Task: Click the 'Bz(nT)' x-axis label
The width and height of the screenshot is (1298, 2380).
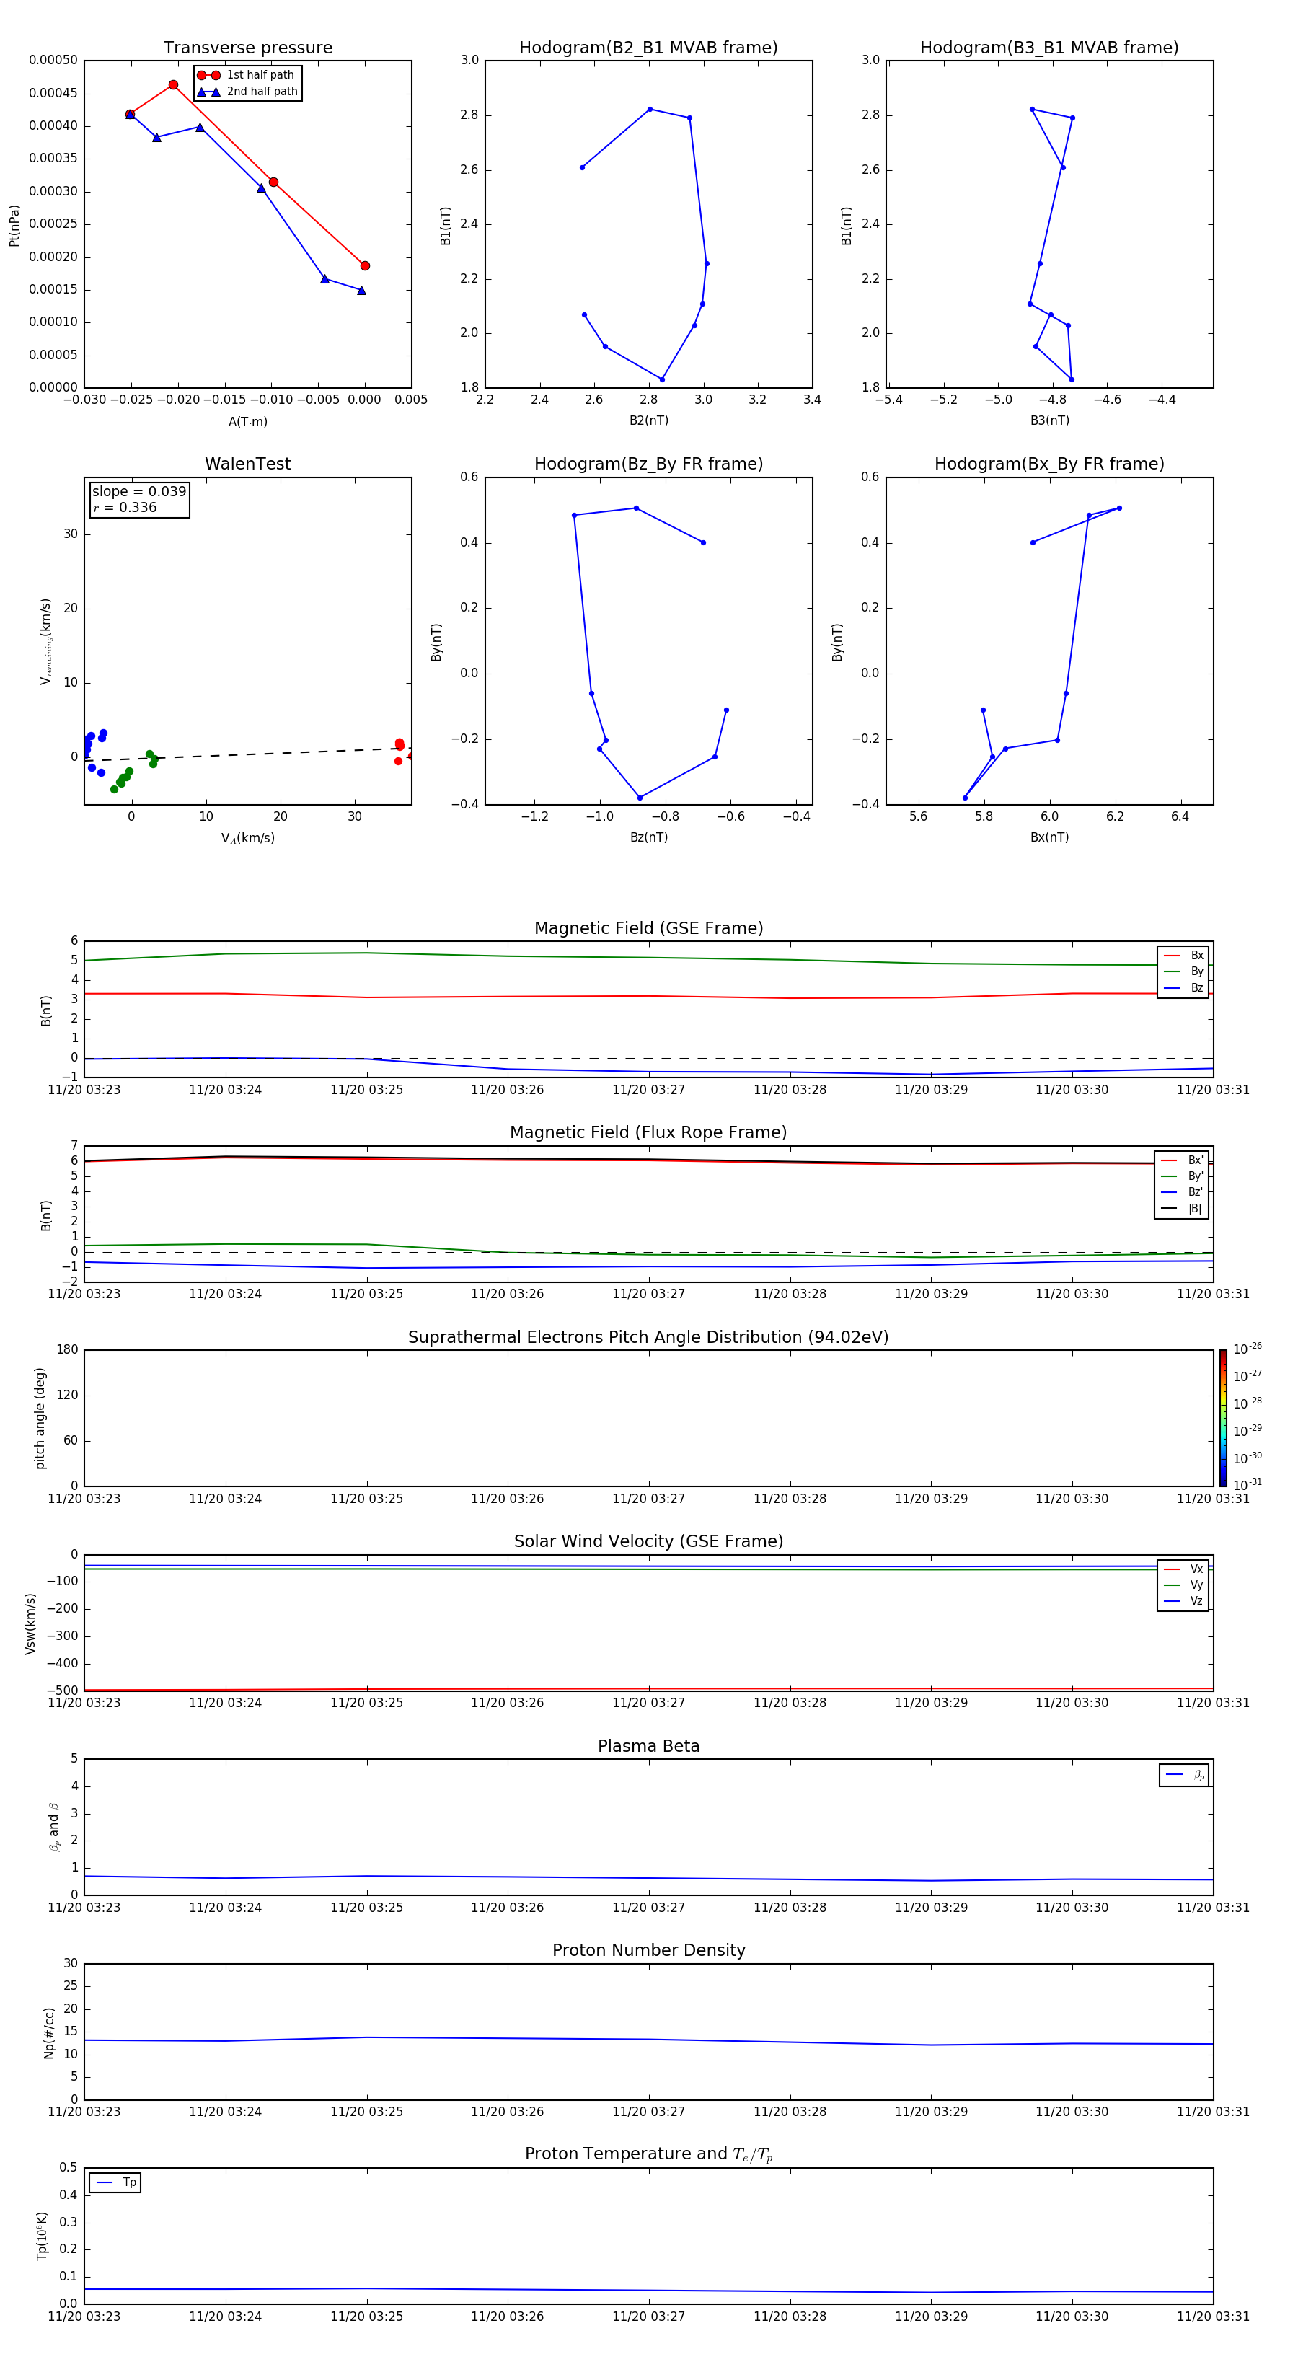Action: (648, 837)
